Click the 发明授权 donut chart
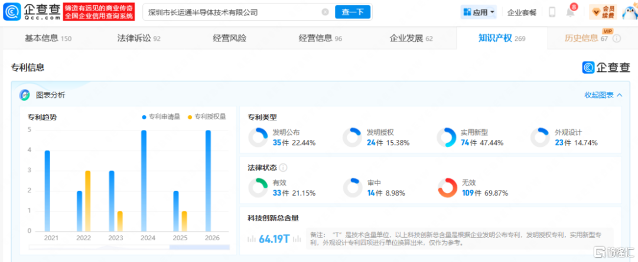Image resolution: width=638 pixels, height=262 pixels. 351,137
